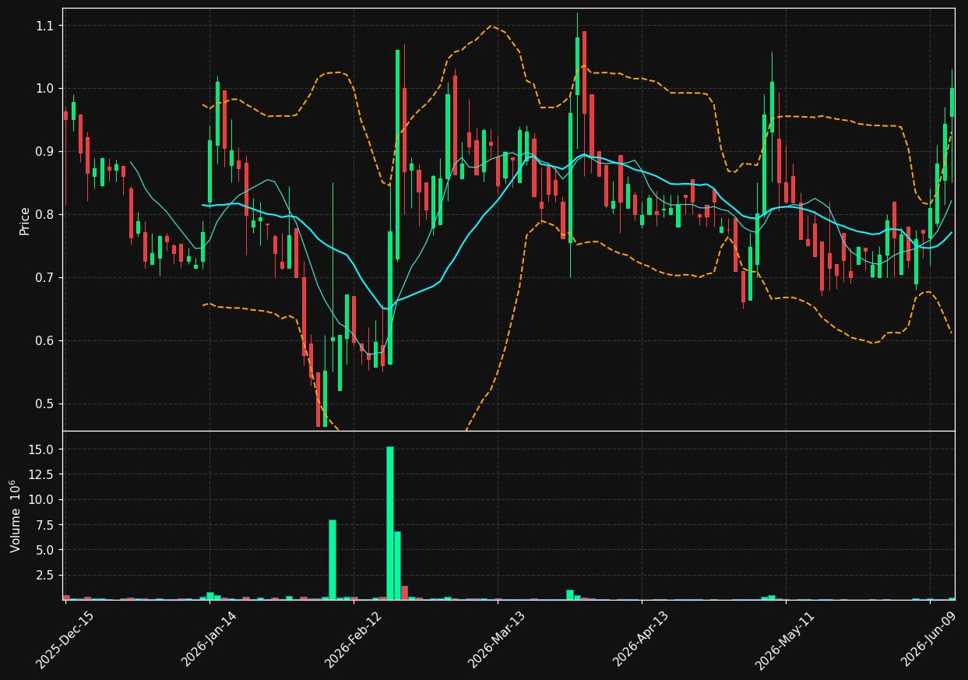Click the 2026-May-11 date label
968x680 pixels.
(785, 639)
